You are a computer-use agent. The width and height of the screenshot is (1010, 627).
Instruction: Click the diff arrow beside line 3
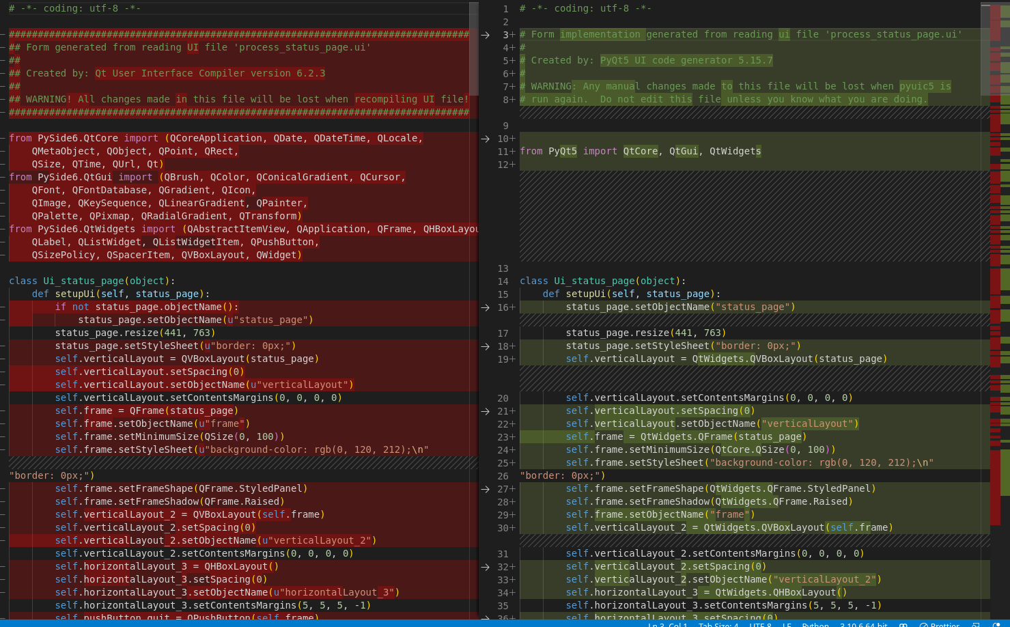click(x=485, y=34)
